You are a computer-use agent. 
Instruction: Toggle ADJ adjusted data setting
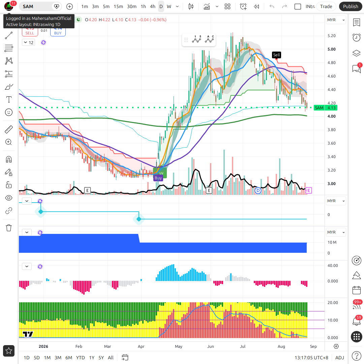340,358
